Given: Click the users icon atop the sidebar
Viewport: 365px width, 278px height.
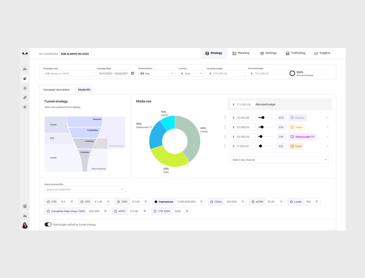Looking at the screenshot, I should [x=25, y=69].
